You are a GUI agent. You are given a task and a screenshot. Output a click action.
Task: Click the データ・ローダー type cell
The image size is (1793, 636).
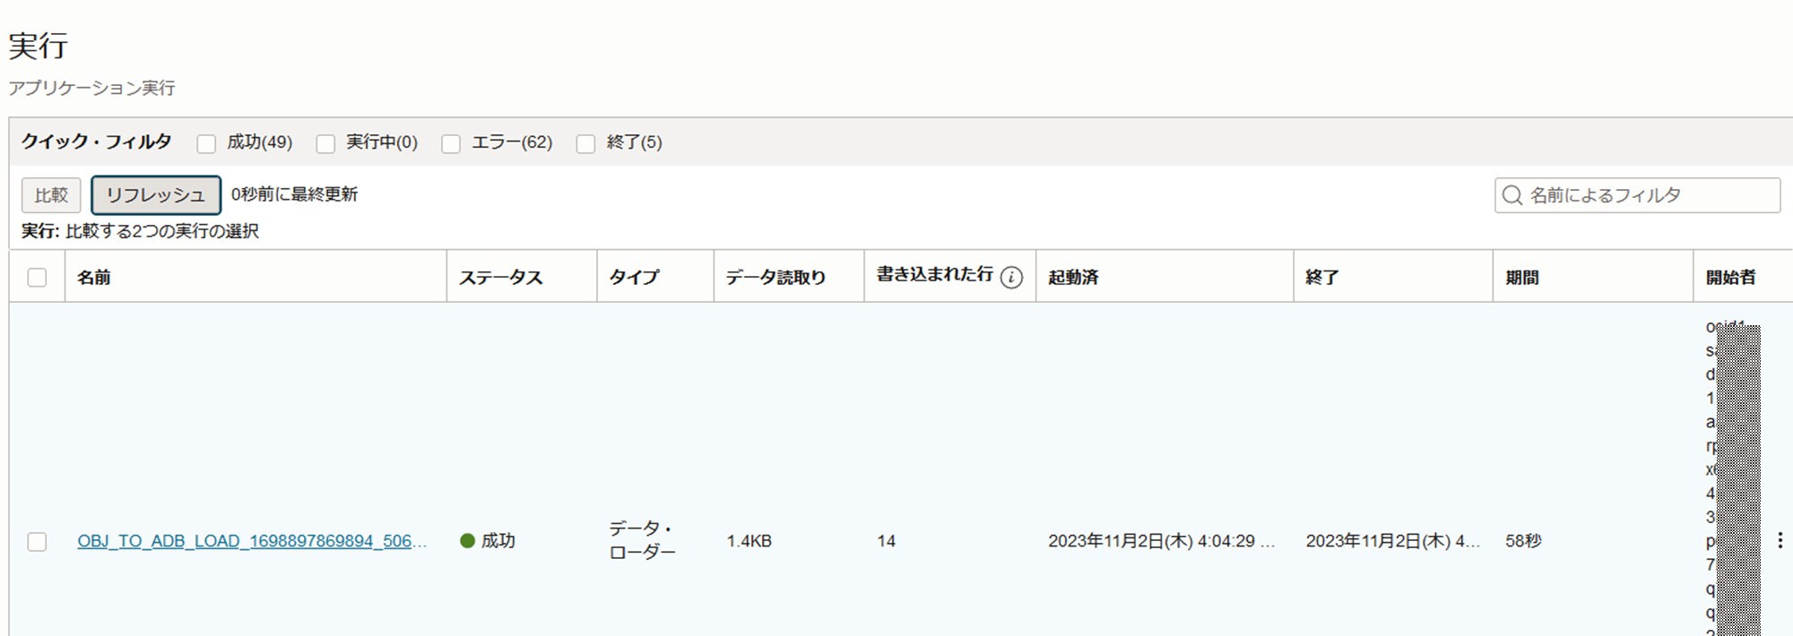point(643,540)
